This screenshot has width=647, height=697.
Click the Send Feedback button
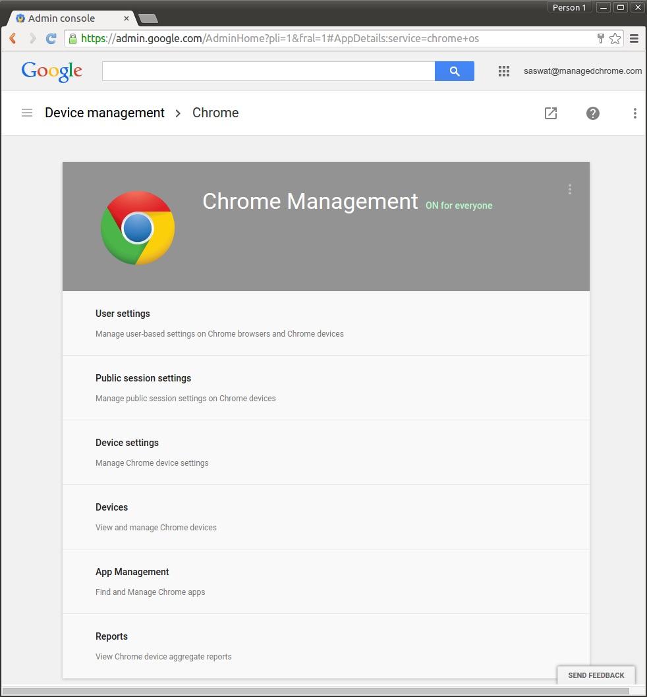pyautogui.click(x=596, y=675)
